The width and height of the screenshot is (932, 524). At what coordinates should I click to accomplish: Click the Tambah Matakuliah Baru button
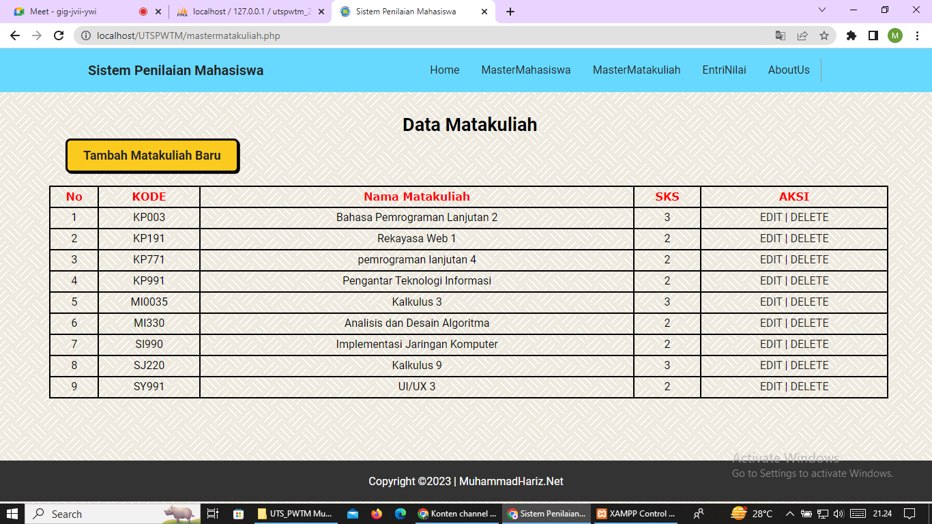tap(151, 156)
